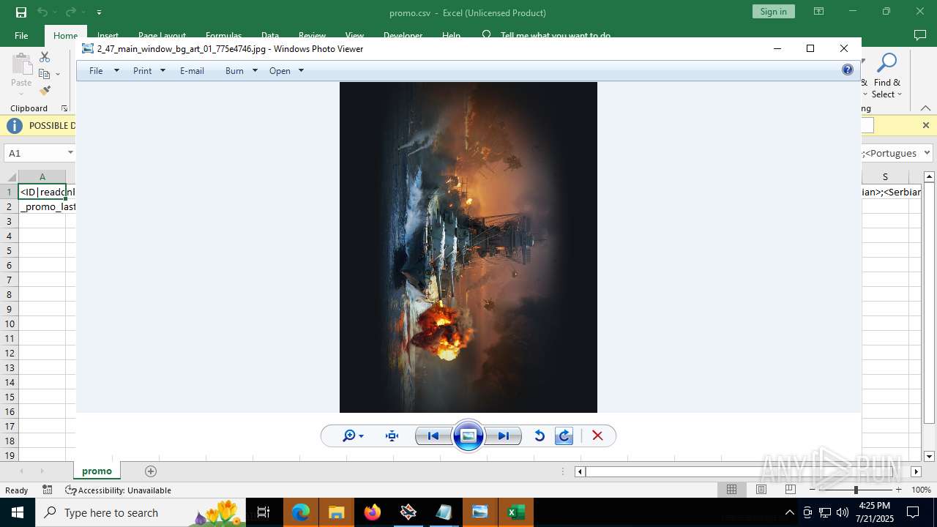Switch to Page Layout view
The width and height of the screenshot is (937, 527).
click(x=761, y=490)
